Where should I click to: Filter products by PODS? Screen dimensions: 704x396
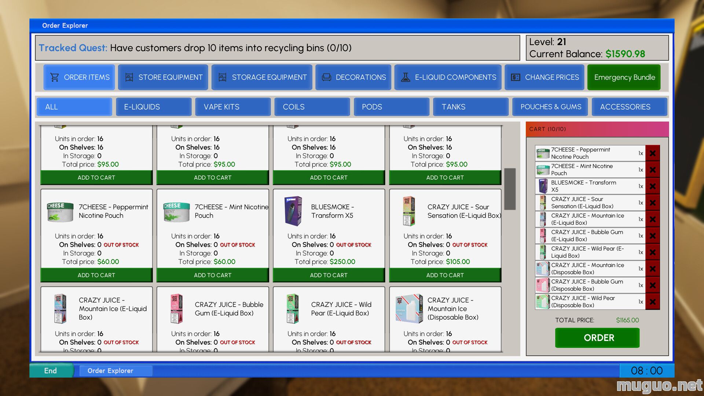point(391,107)
